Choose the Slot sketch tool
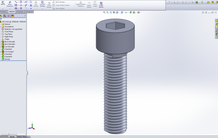This screenshot has height=138, width=218. click(x=16, y=8)
